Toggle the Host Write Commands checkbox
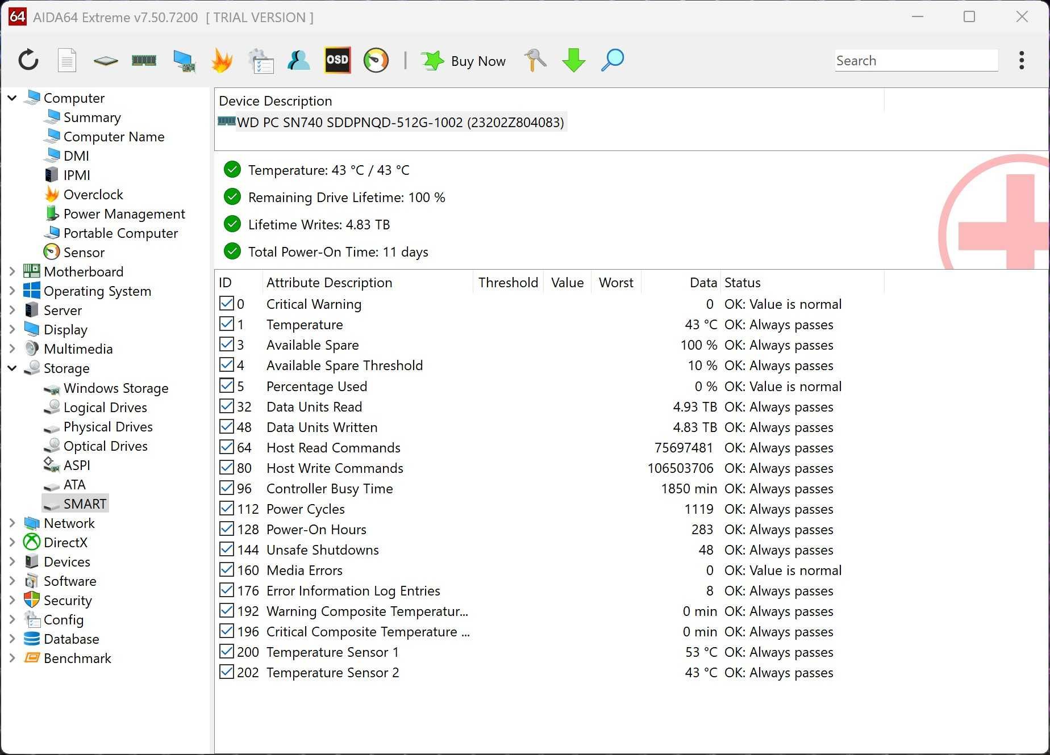Image resolution: width=1050 pixels, height=755 pixels. (227, 468)
